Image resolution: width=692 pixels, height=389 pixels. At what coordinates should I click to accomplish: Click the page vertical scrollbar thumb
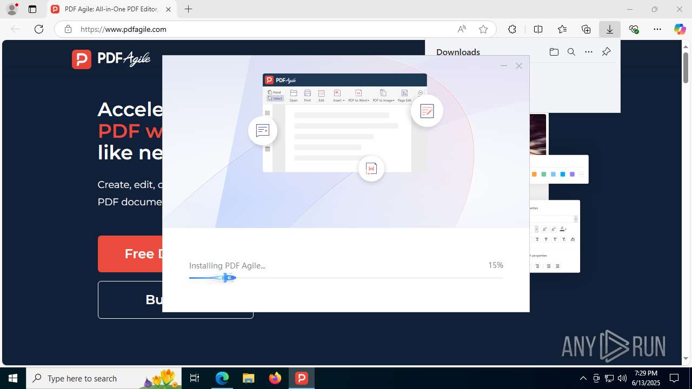point(686,68)
